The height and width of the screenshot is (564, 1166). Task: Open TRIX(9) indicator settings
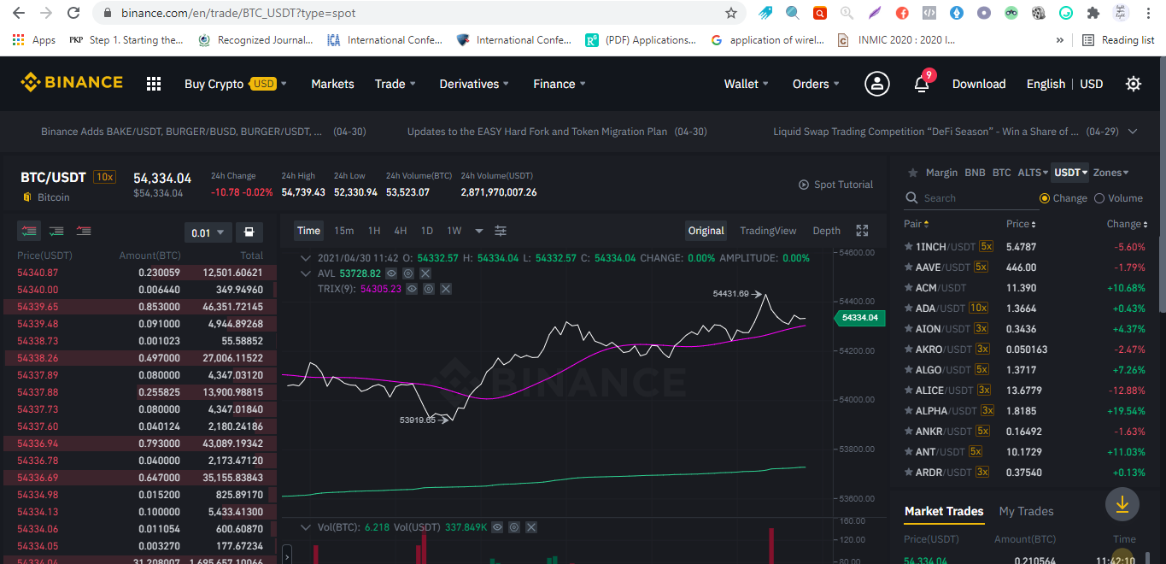(429, 289)
